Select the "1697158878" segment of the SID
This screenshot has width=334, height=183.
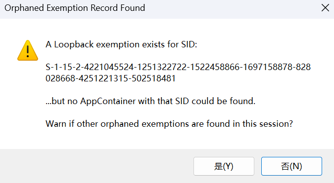(x=268, y=67)
